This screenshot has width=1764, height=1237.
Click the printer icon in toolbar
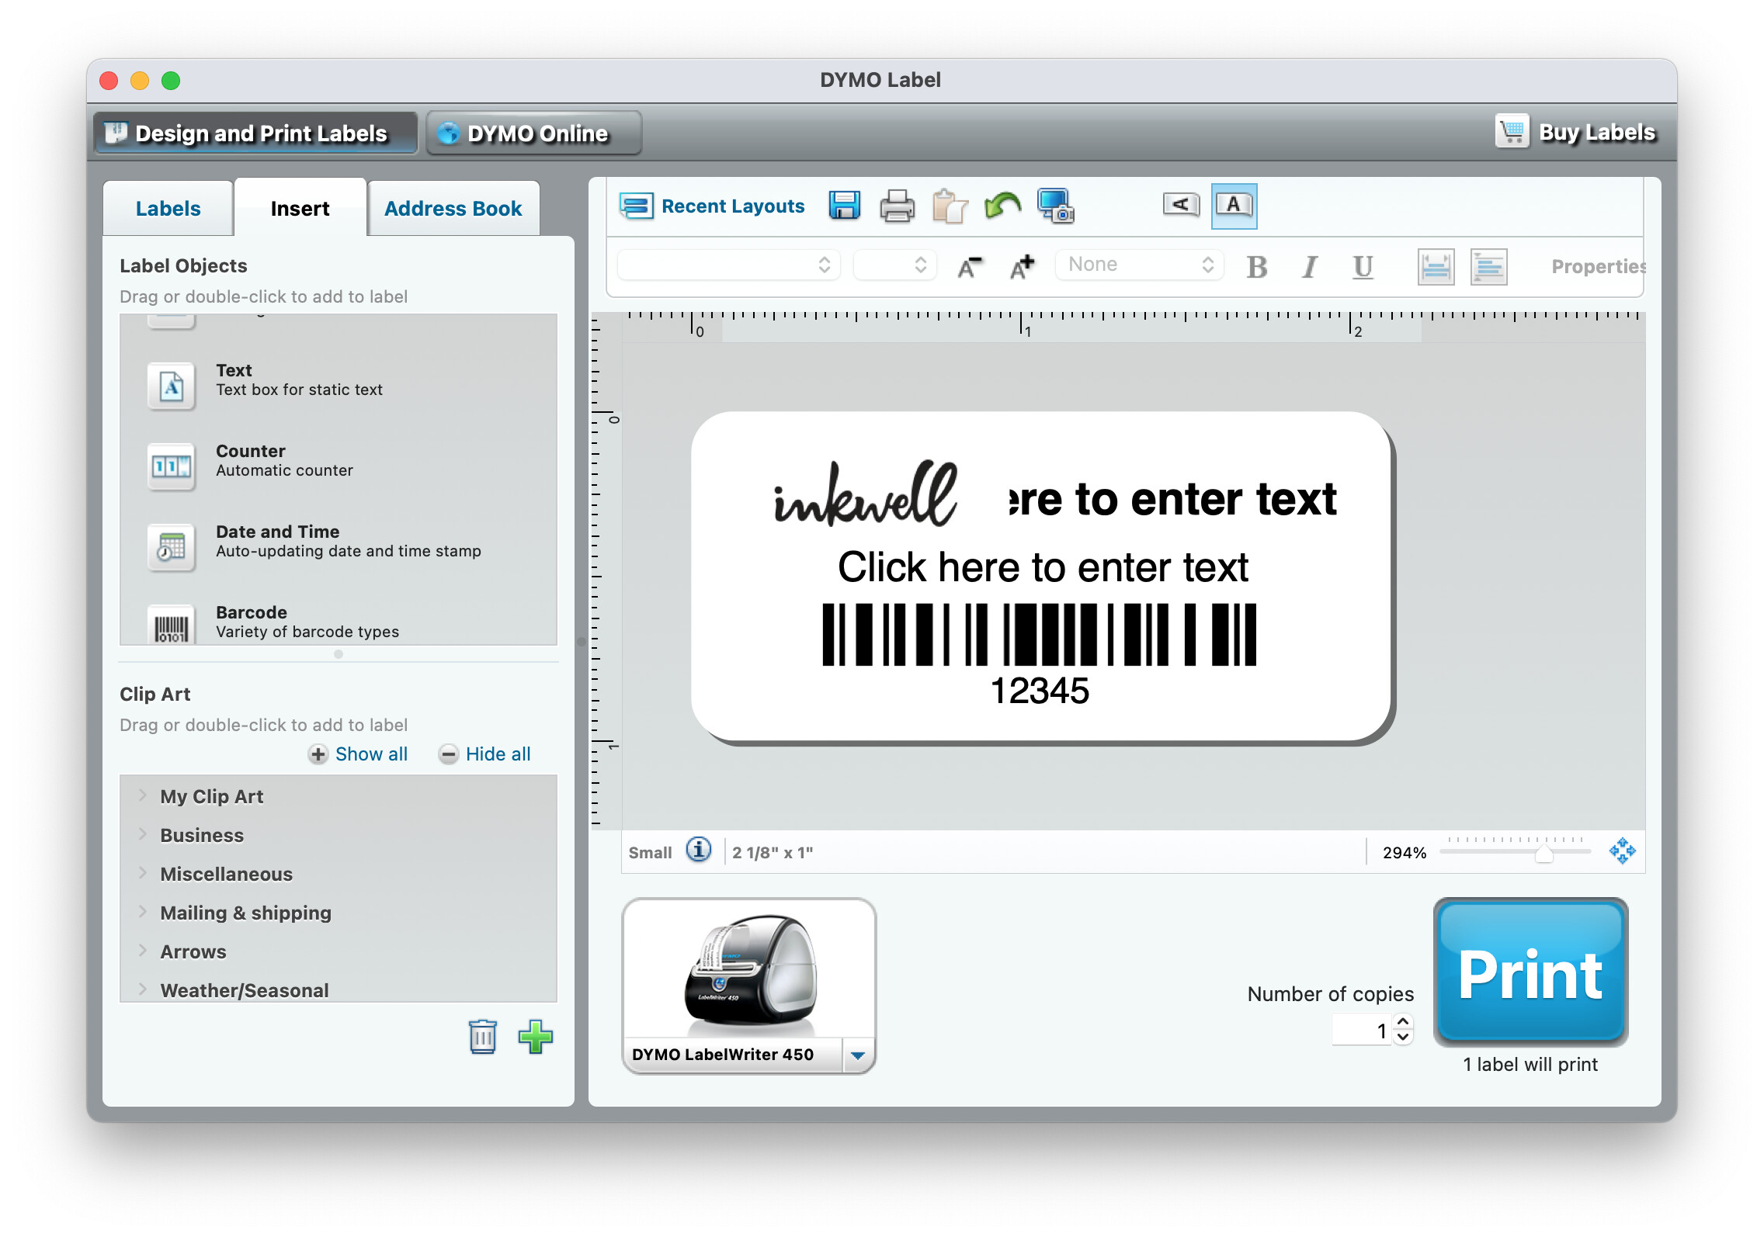[897, 206]
